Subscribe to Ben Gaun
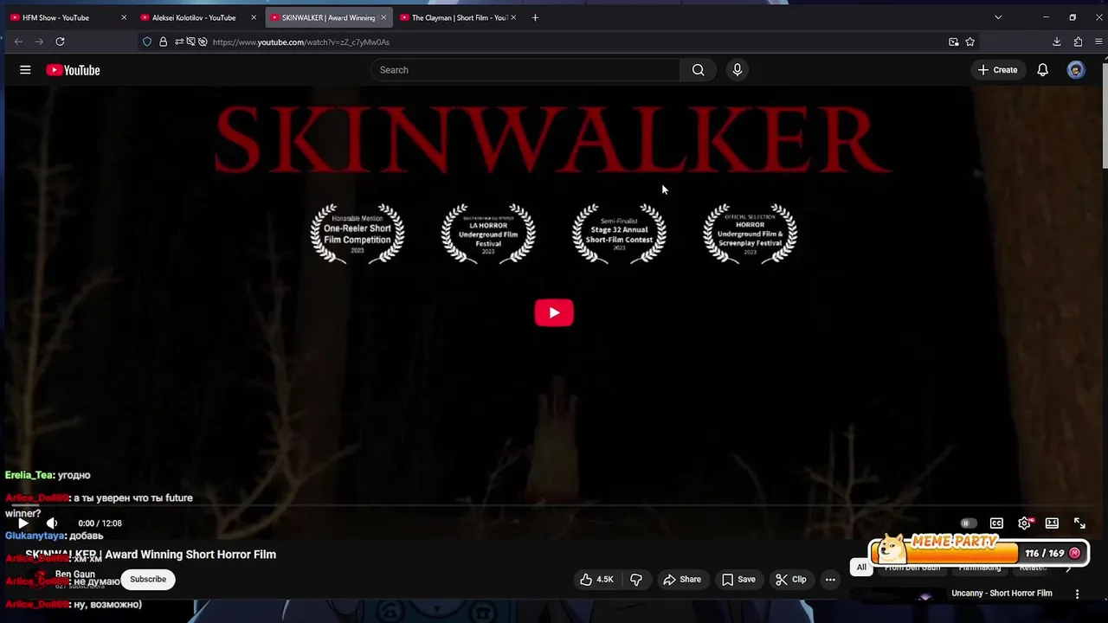The height and width of the screenshot is (623, 1108). pyautogui.click(x=148, y=580)
